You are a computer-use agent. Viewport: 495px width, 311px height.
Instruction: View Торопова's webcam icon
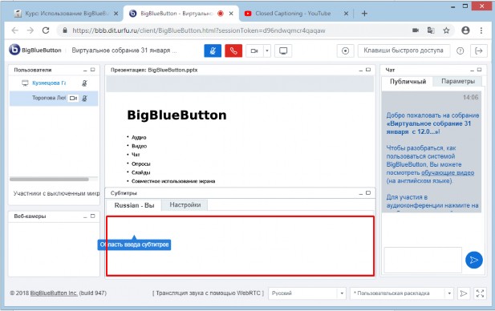73,98
